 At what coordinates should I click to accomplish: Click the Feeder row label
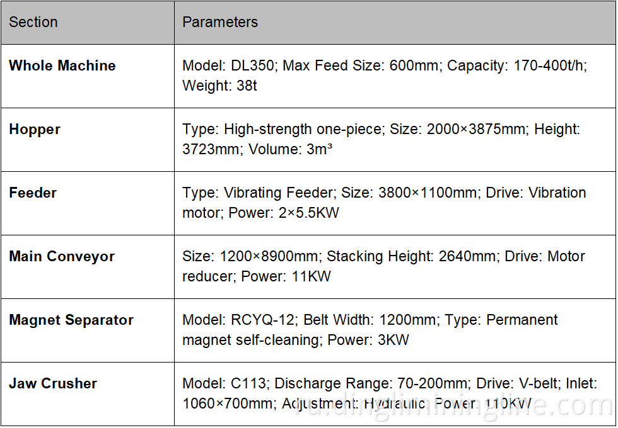click(x=33, y=193)
